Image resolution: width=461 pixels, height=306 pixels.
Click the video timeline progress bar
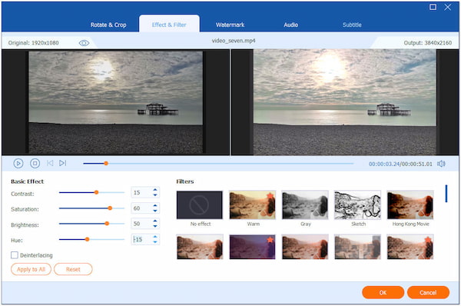pyautogui.click(x=218, y=163)
